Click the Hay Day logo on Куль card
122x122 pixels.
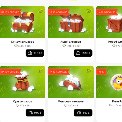coord(41,71)
